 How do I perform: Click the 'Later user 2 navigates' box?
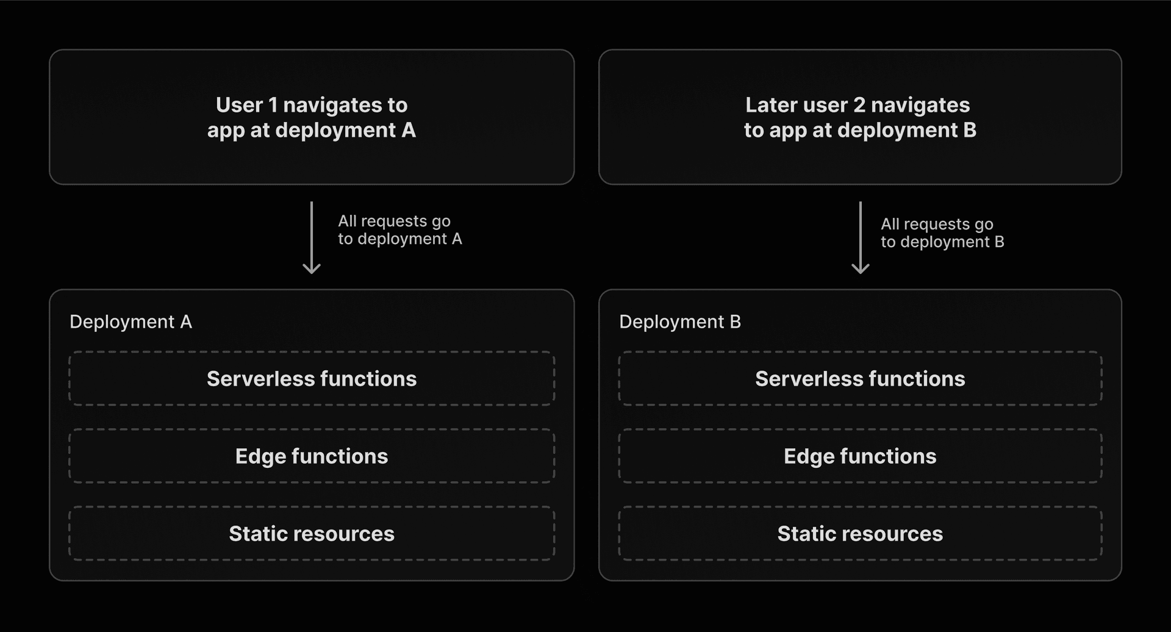(860, 117)
